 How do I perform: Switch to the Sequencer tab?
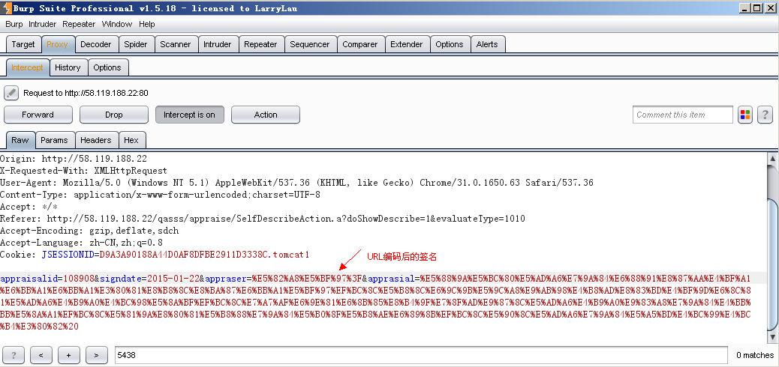[309, 44]
